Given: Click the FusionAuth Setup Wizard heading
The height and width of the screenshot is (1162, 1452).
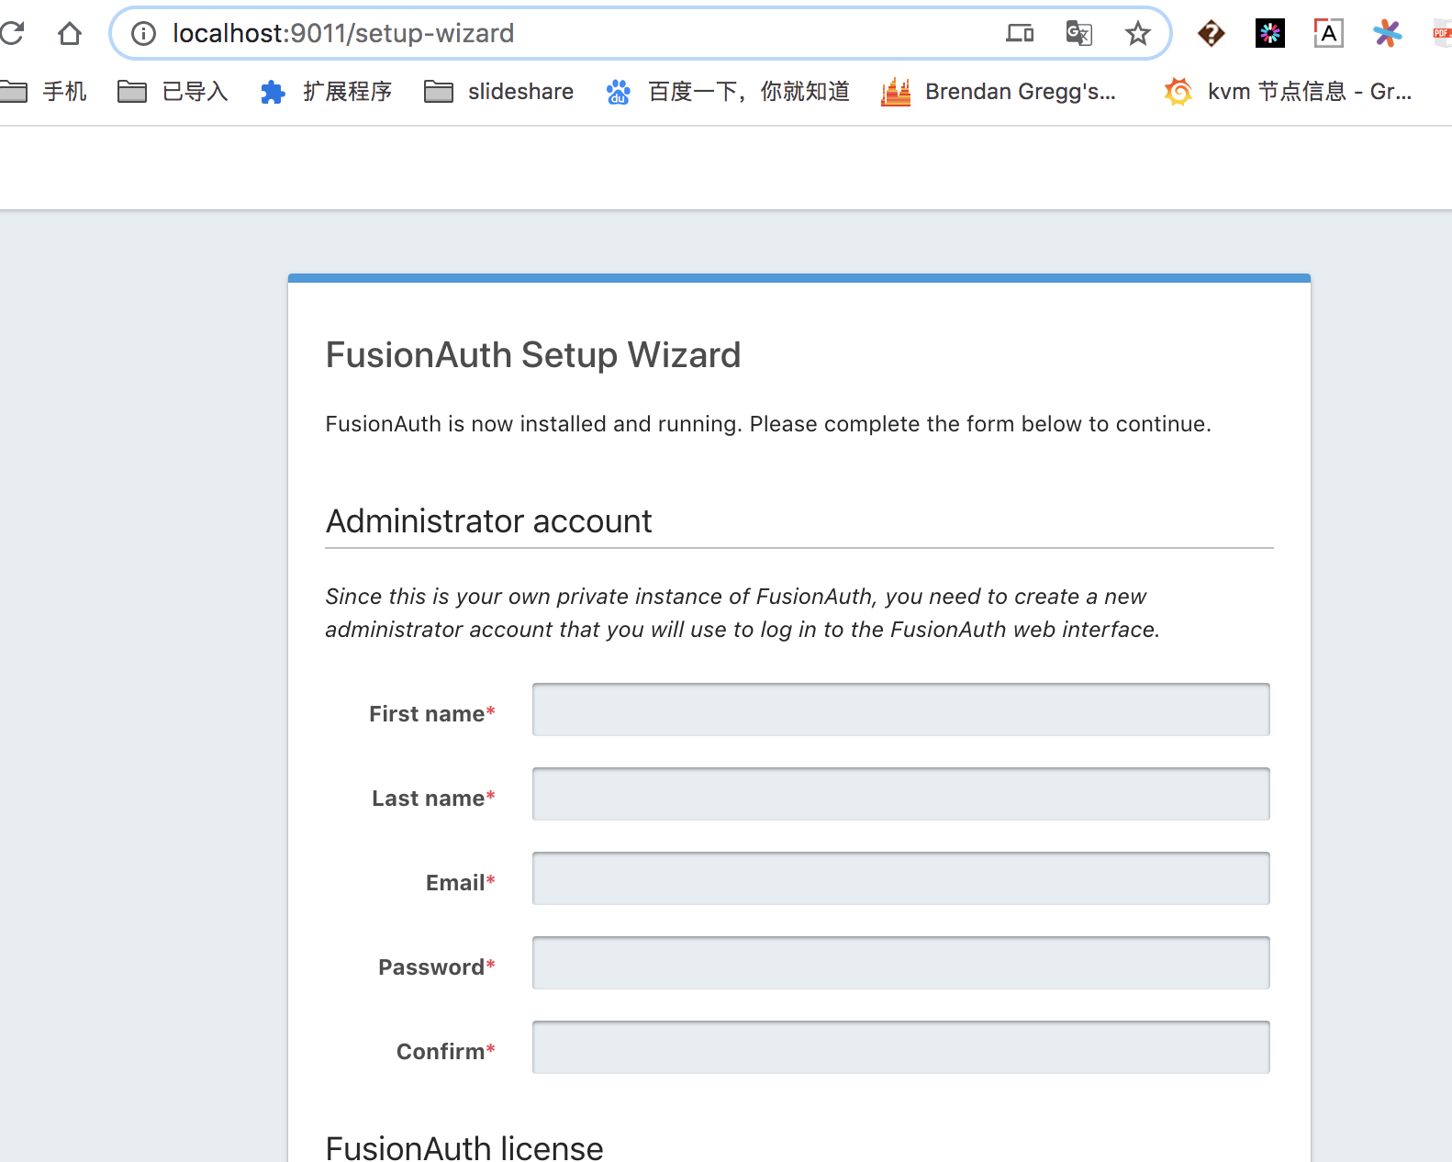Looking at the screenshot, I should [533, 355].
